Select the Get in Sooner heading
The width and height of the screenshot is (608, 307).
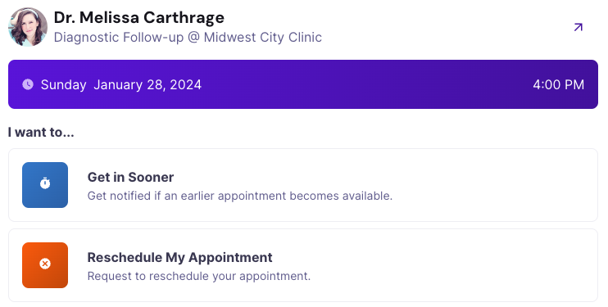tap(130, 177)
